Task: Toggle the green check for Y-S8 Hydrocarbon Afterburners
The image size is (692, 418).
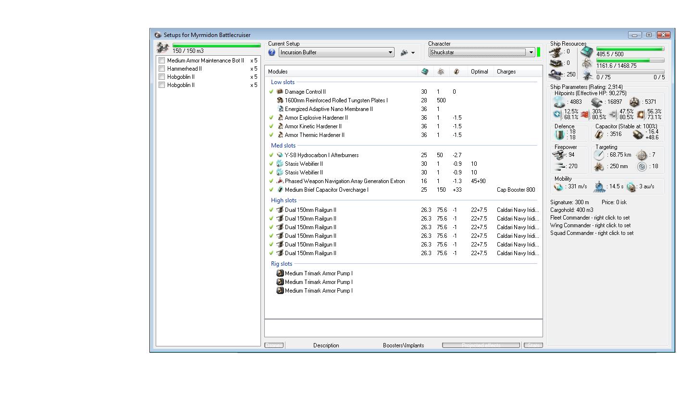Action: (271, 155)
